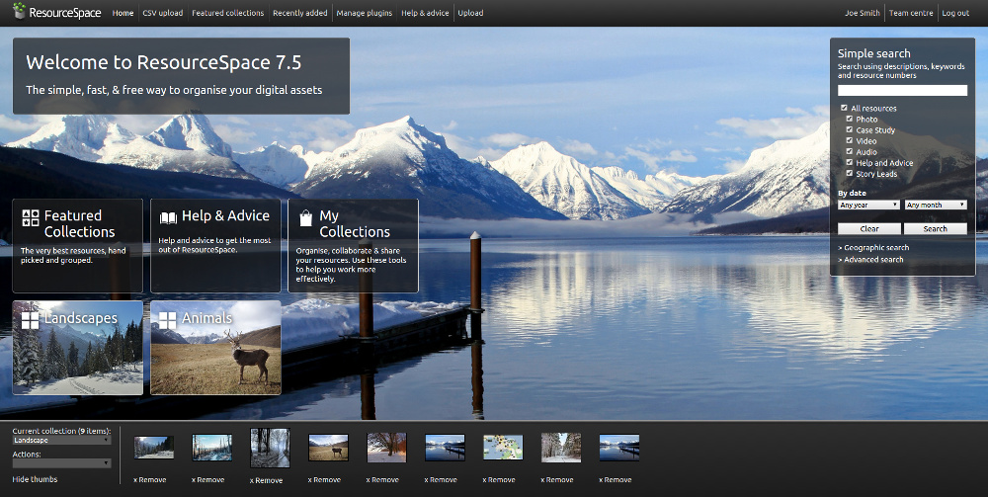Open Joe Smith user profile
The image size is (988, 497).
(x=862, y=13)
